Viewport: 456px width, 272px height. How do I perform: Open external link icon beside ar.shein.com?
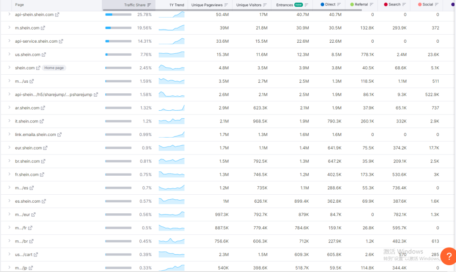pyautogui.click(x=43, y=108)
